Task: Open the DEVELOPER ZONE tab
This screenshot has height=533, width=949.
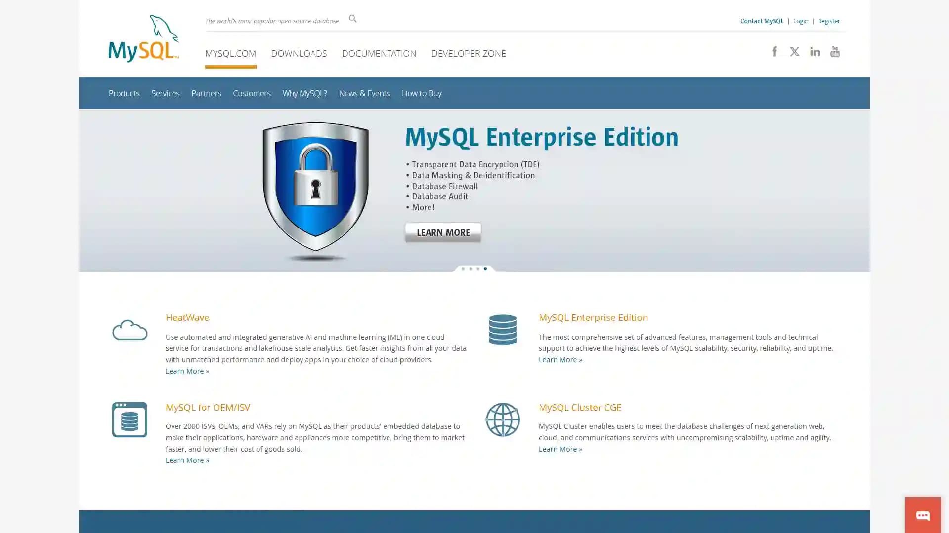Action: (469, 53)
